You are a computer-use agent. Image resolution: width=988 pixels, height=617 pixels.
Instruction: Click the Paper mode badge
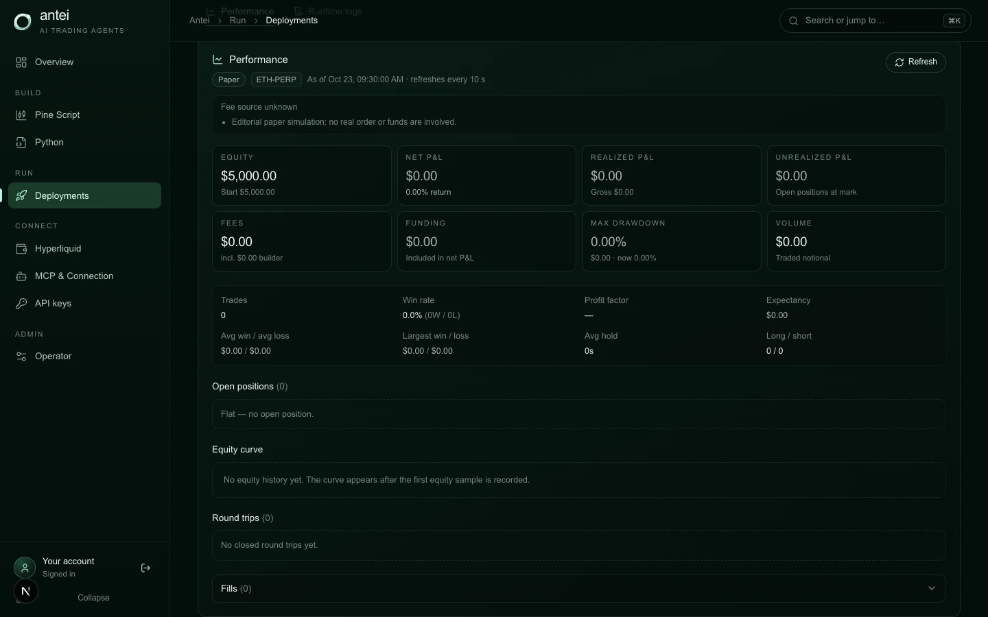pos(228,80)
